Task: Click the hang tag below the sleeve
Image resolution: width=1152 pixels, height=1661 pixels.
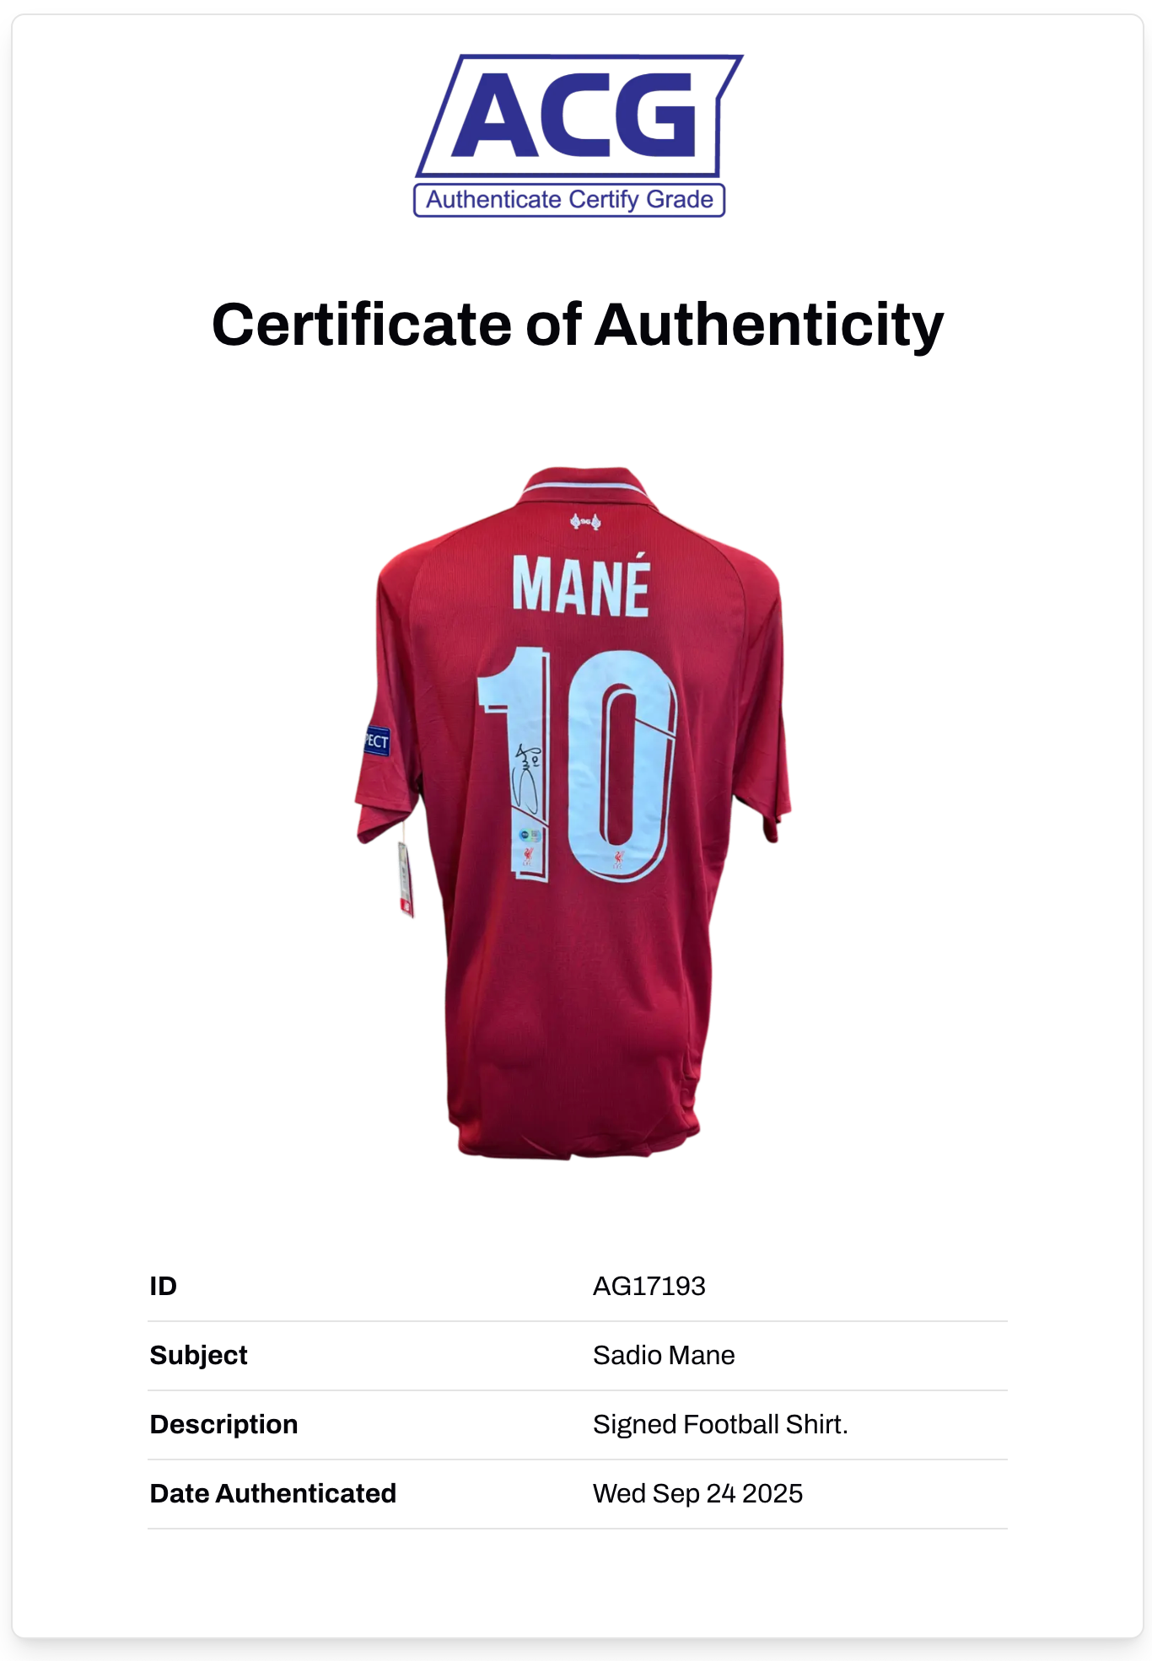Action: (x=406, y=879)
